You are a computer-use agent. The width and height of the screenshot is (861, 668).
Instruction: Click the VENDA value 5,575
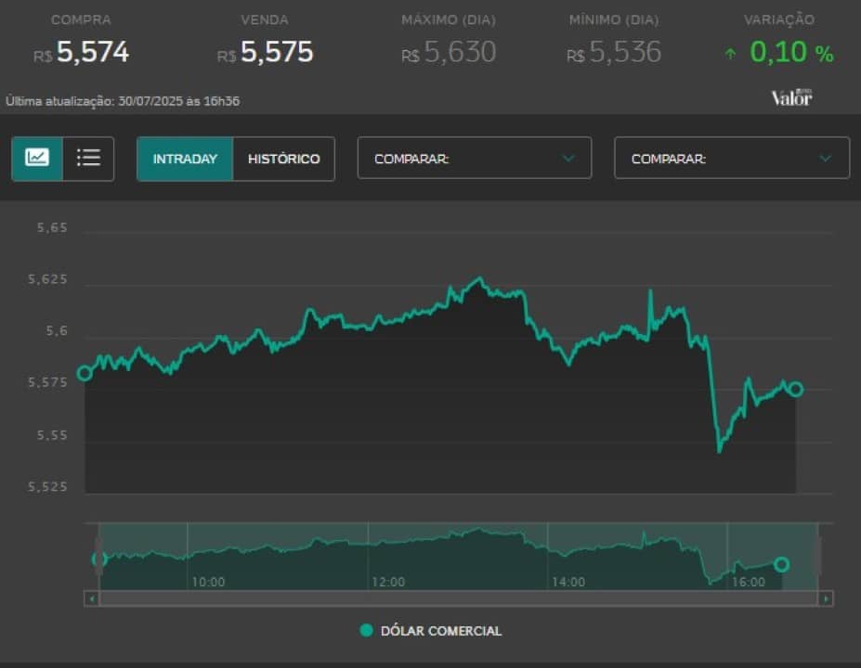click(x=277, y=52)
